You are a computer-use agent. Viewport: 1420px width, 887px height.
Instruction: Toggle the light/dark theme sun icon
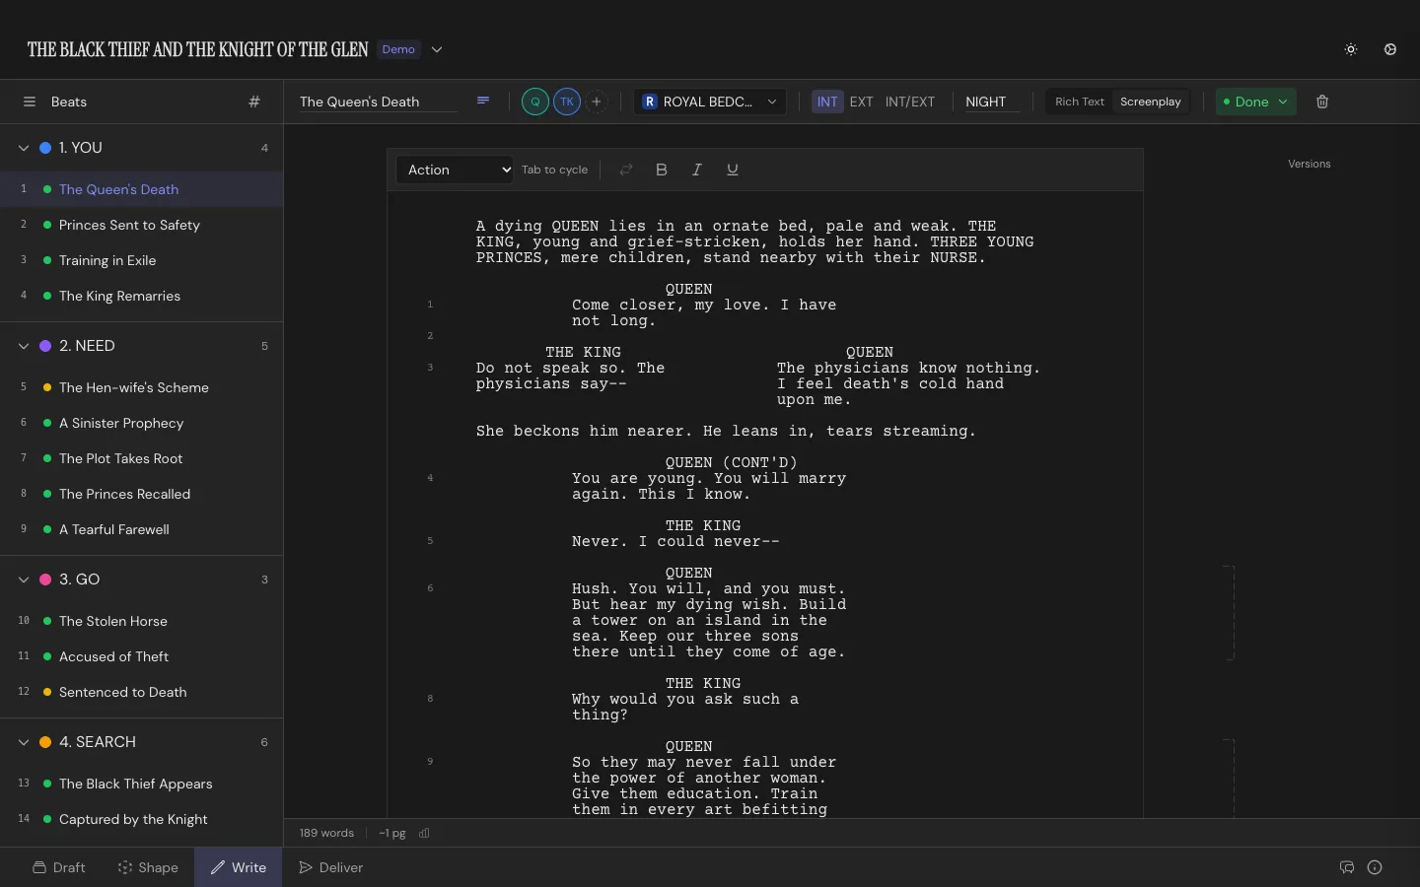coord(1351,49)
